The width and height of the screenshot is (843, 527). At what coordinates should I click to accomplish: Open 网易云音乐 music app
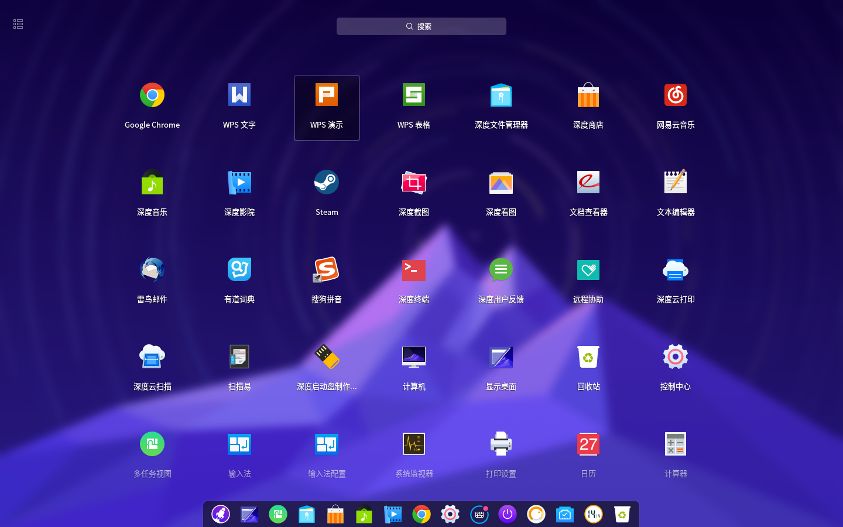tap(676, 107)
